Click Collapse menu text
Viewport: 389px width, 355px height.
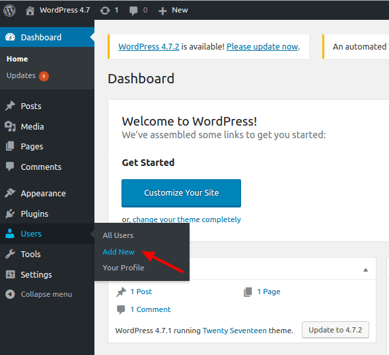click(x=46, y=294)
